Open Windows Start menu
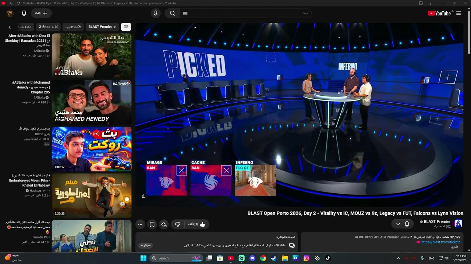 pyautogui.click(x=144, y=258)
